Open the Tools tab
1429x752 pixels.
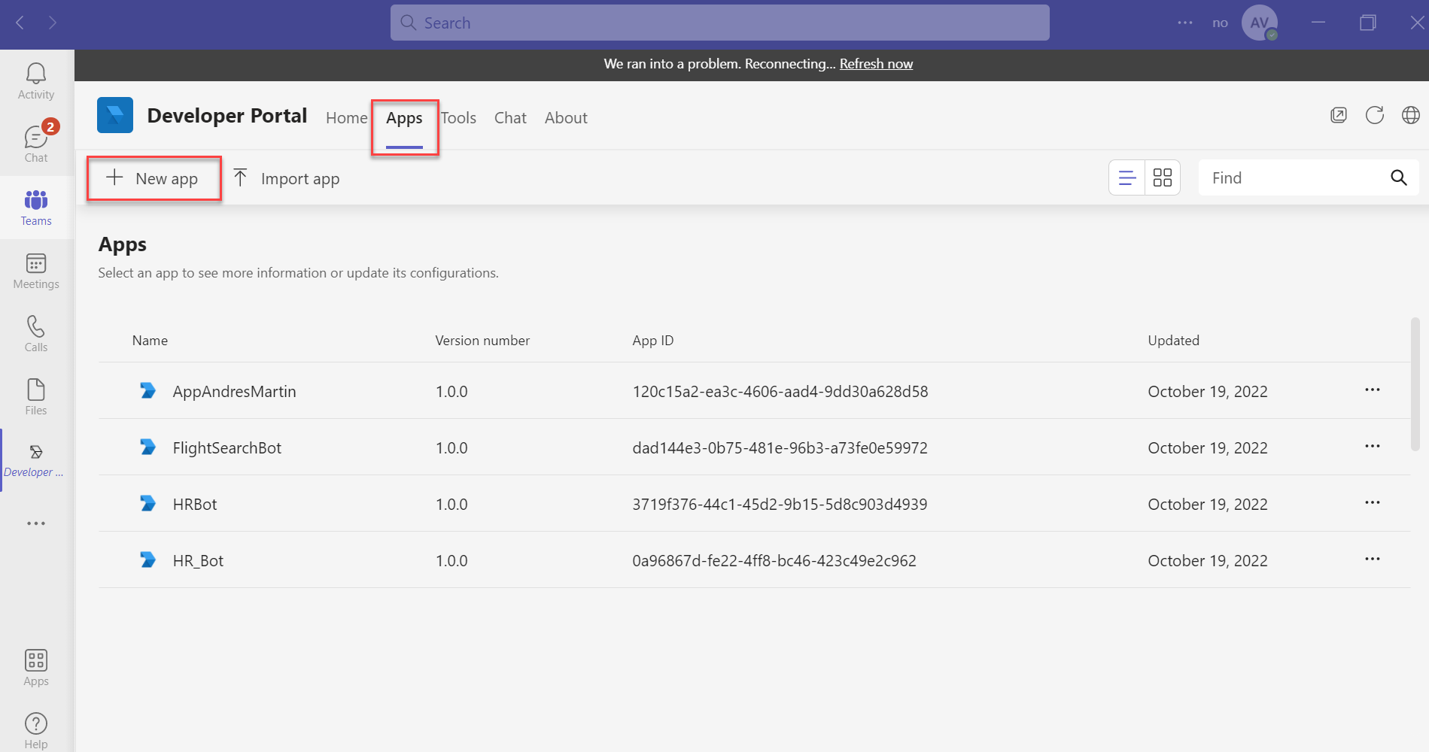point(458,118)
